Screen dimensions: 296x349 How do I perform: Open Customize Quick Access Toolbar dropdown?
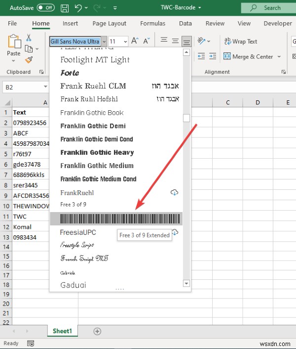(115, 8)
